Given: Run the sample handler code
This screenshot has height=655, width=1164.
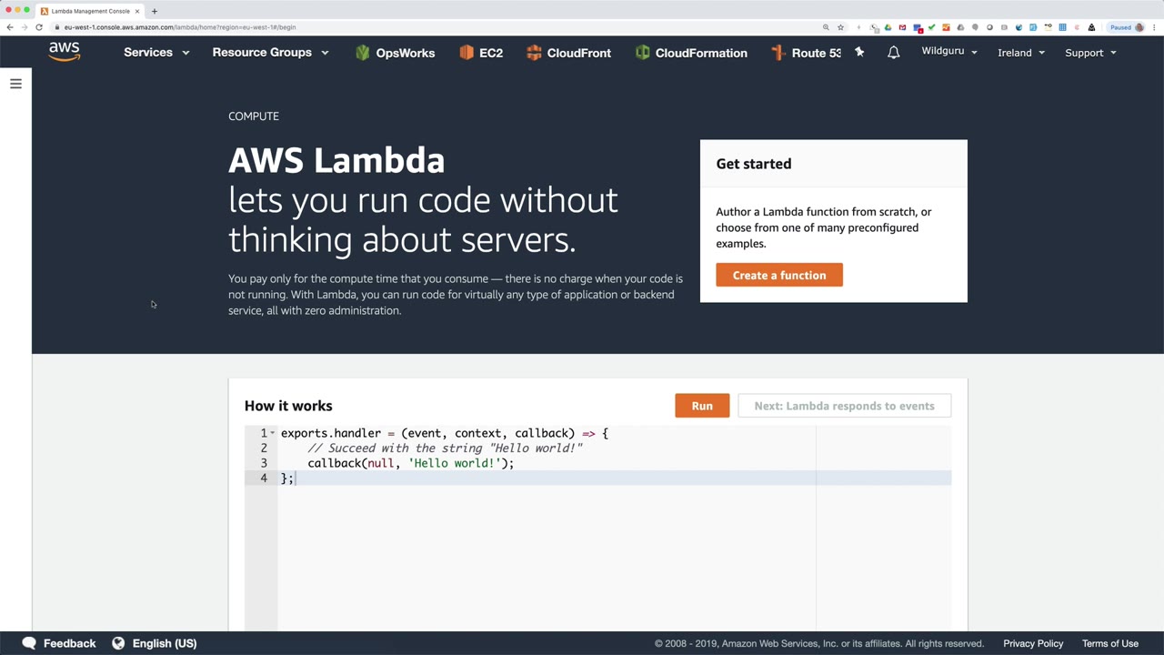Looking at the screenshot, I should [702, 406].
